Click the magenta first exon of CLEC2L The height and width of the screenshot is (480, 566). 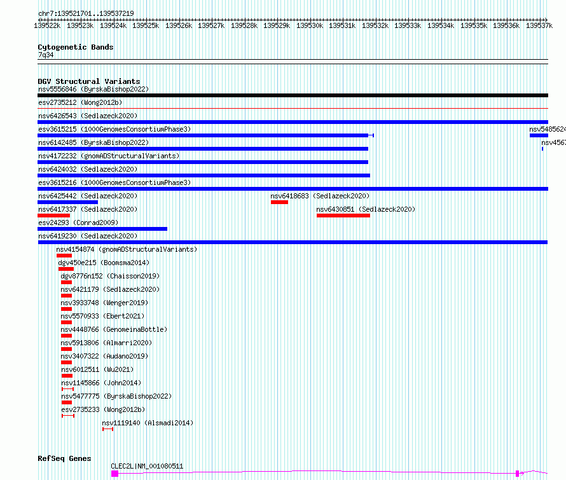114,474
